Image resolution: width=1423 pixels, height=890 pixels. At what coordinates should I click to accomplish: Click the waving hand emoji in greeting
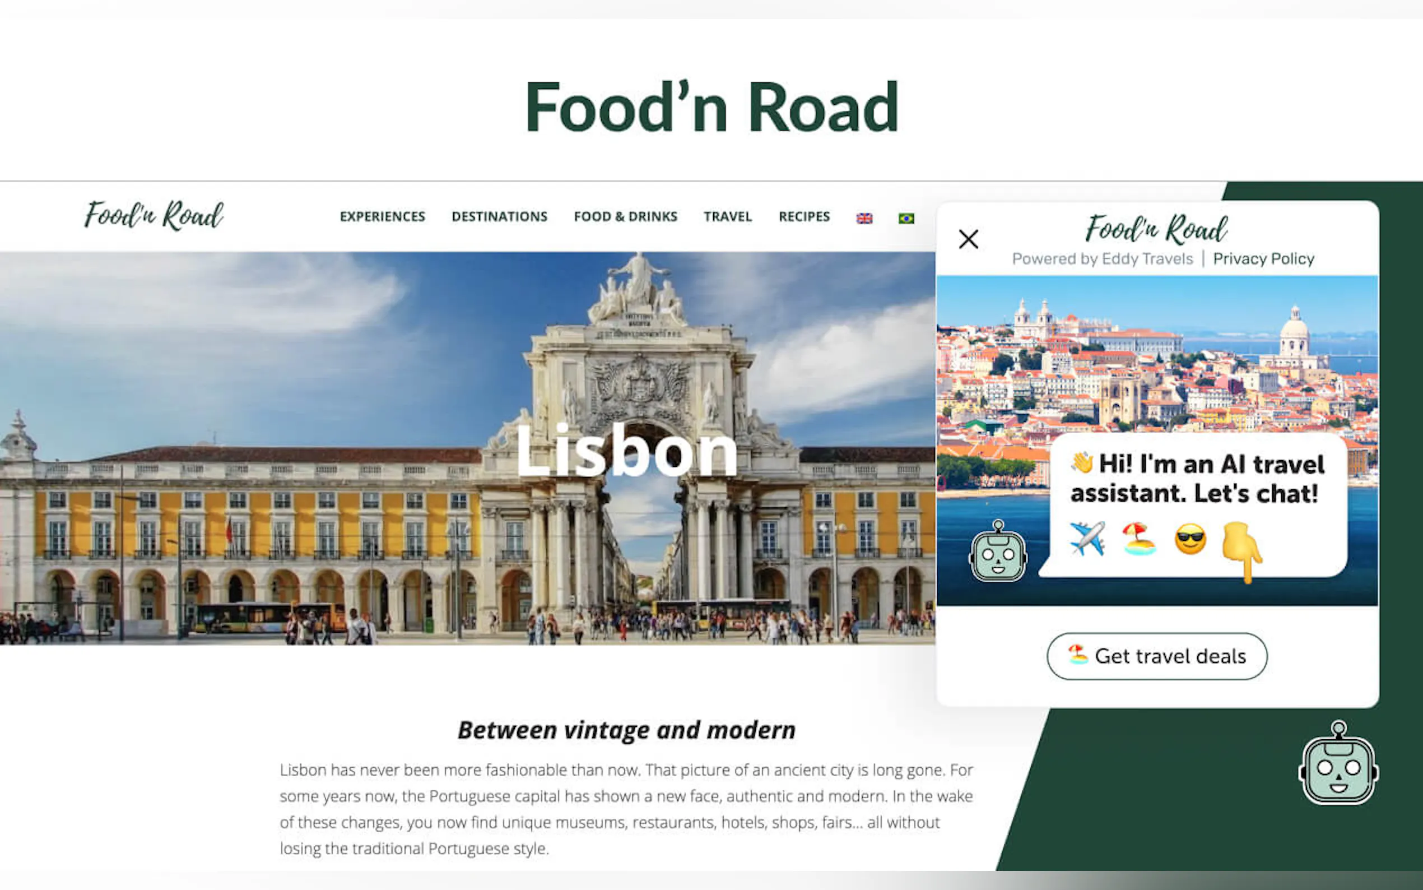(x=1082, y=463)
